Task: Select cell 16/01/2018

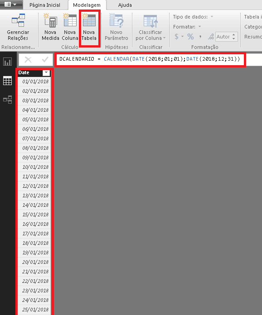Action: pos(34,224)
